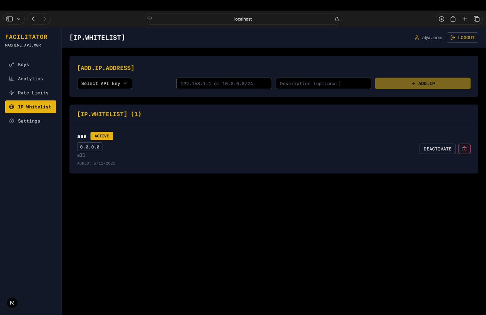Open the Select API key dropdown
This screenshot has height=315, width=486.
pyautogui.click(x=105, y=83)
